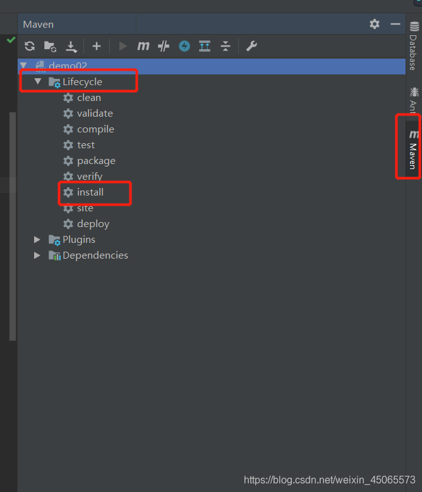
Task: Click the Plugins folder icon
Action: (x=54, y=240)
